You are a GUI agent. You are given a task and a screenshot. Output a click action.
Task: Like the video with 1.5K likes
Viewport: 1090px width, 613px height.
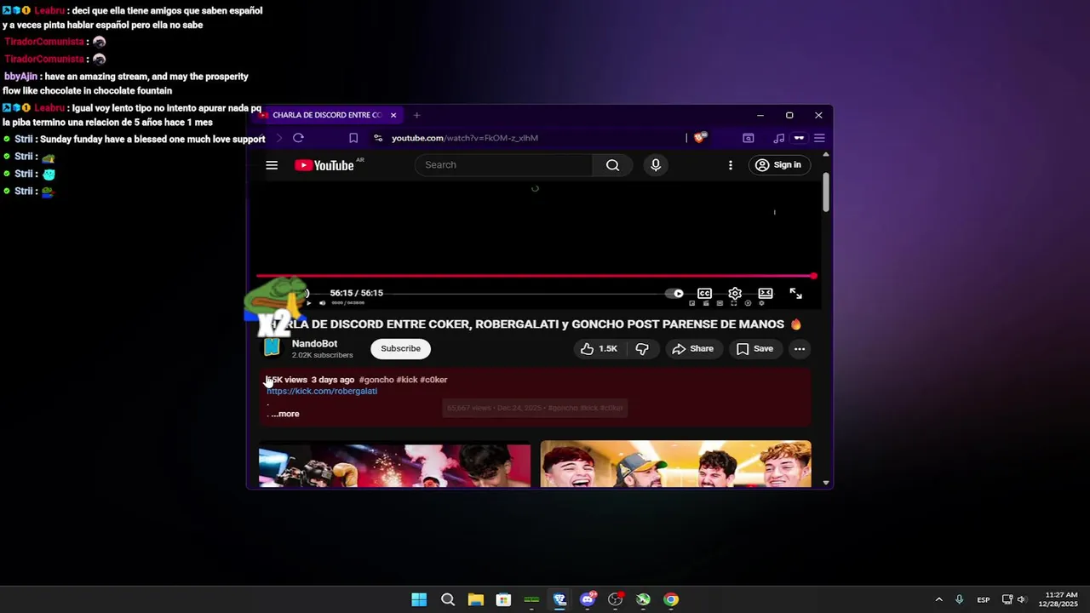(x=599, y=349)
